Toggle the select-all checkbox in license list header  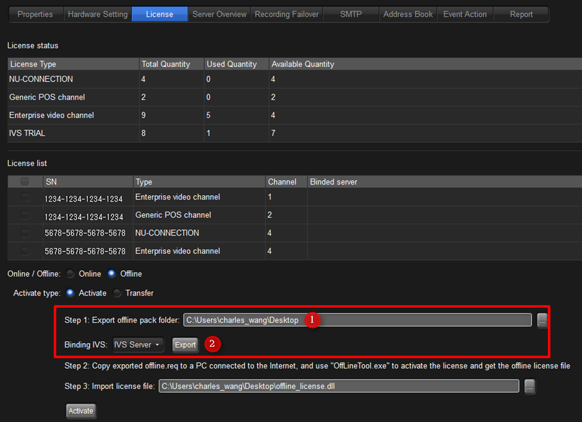click(x=25, y=182)
